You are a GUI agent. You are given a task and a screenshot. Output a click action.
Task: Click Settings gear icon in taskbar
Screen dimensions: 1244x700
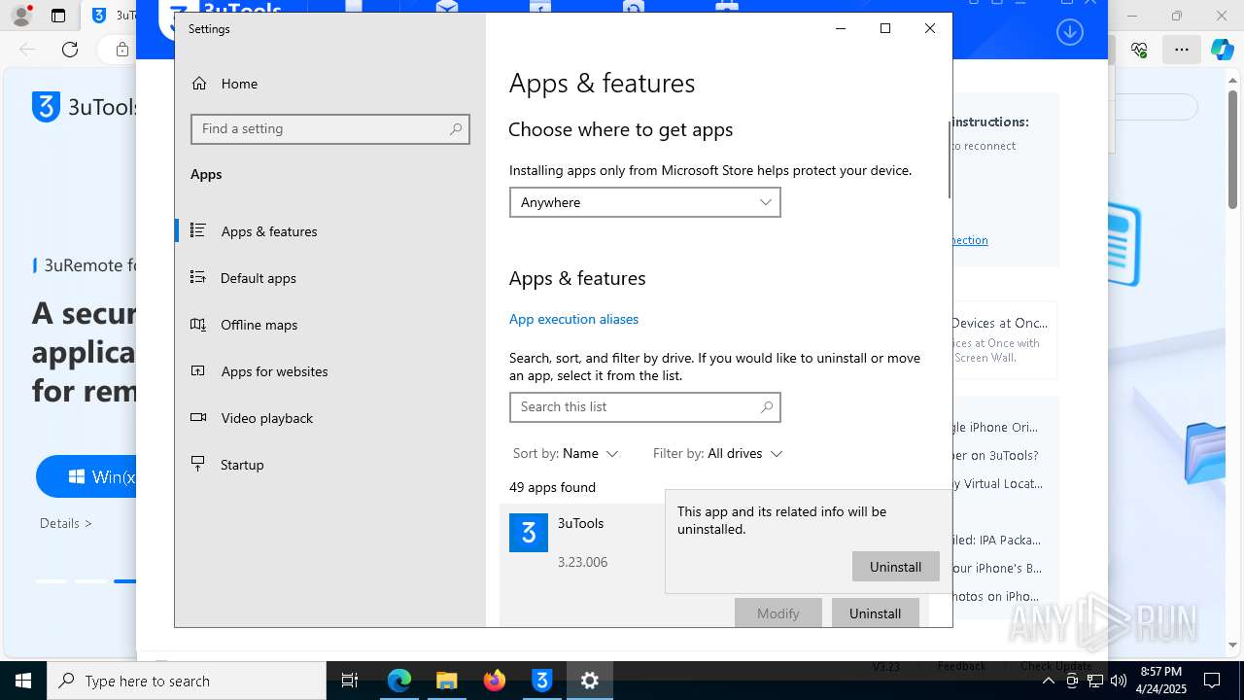(x=590, y=681)
